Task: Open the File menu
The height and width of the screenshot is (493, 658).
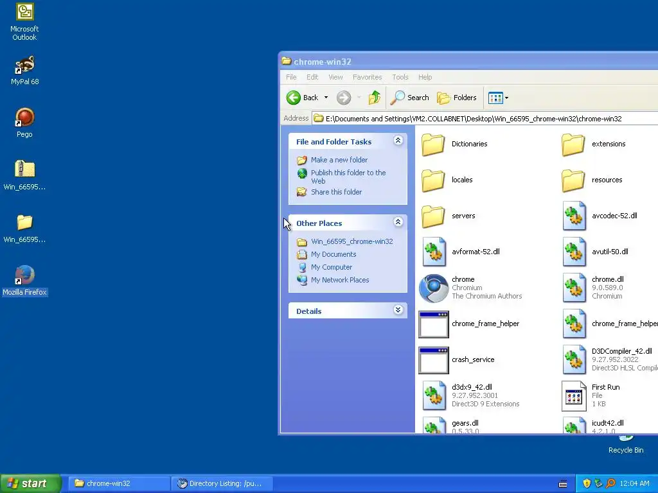Action: click(291, 77)
